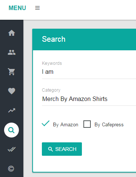Click the double checkmark icon

pyautogui.click(x=11, y=149)
